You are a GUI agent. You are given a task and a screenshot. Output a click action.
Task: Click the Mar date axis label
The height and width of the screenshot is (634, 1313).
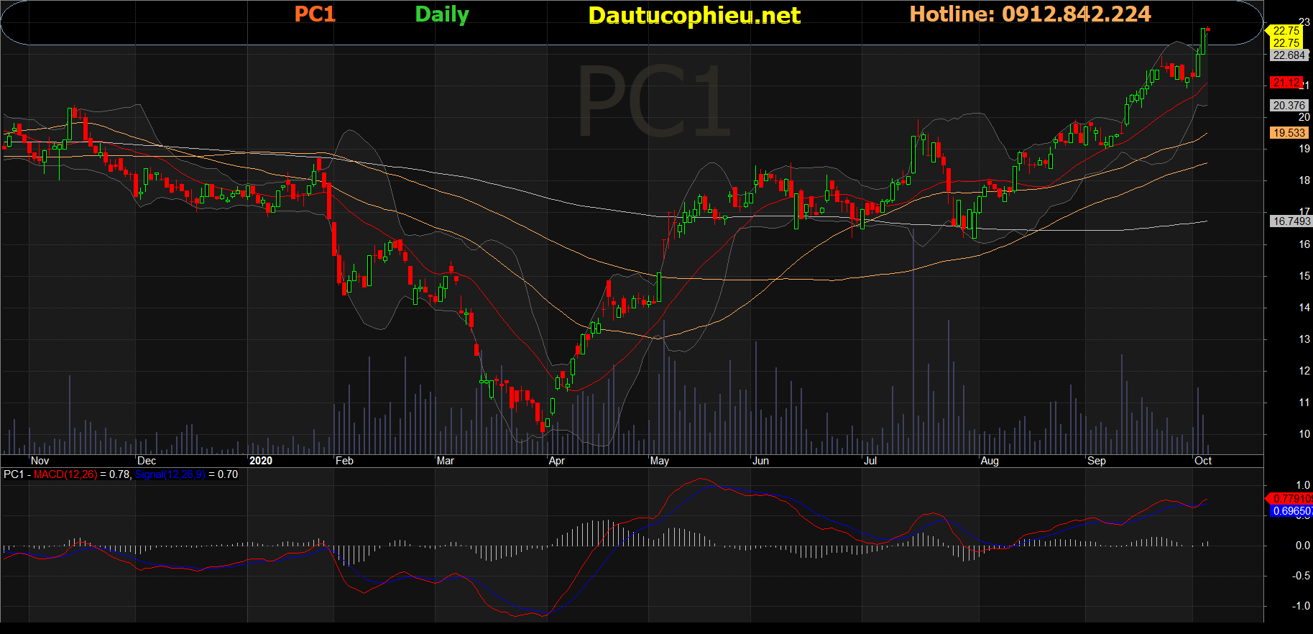[x=446, y=461]
